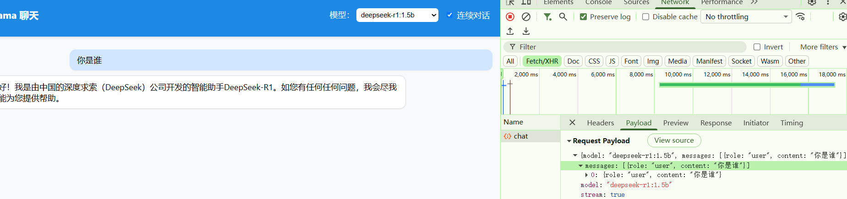This screenshot has height=199, width=847.
Task: Select the Payload tab
Action: [639, 123]
